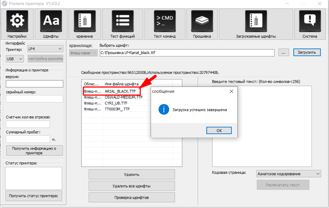Click the Загрузить upload button
The width and height of the screenshot is (329, 208).
pos(307,52)
